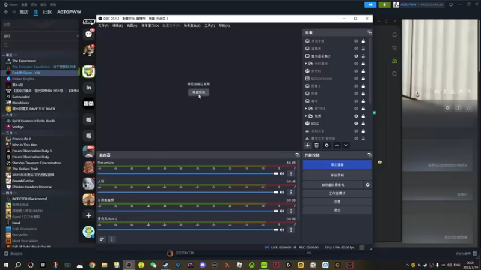Add a new source with the plus button
481x270 pixels.
[307, 145]
